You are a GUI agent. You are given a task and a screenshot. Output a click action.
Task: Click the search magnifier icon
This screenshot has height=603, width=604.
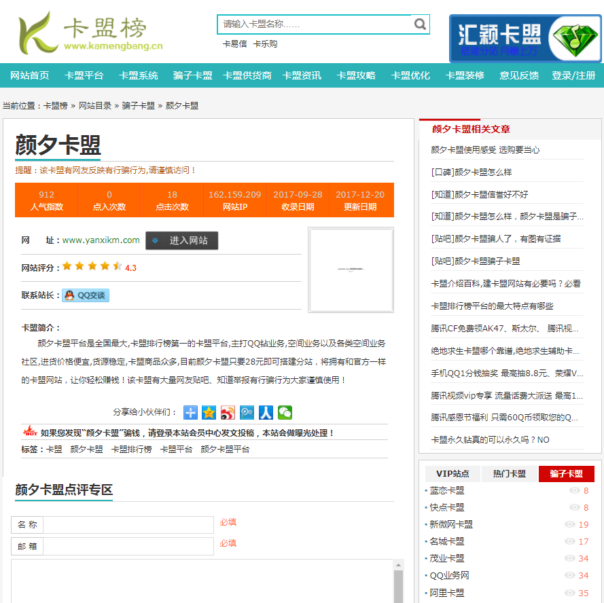[x=420, y=24]
